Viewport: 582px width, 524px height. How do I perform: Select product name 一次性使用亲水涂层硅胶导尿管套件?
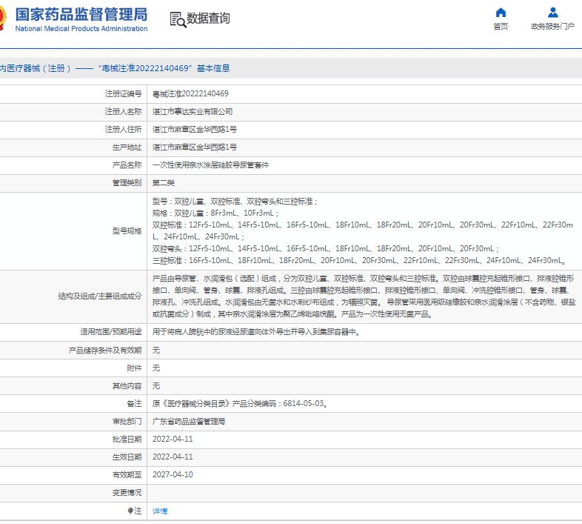pyautogui.click(x=211, y=165)
